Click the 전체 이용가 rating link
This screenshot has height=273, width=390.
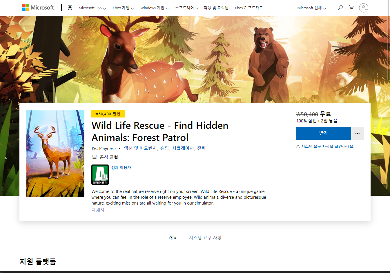[x=121, y=168]
